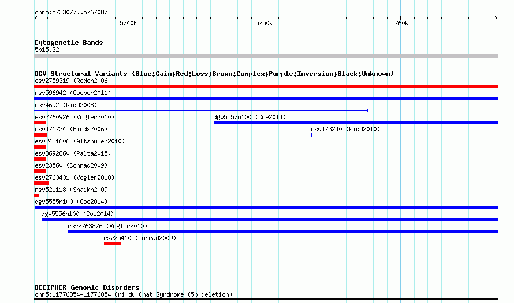The image size is (514, 303).
Task: Click the short red nsv521118 bar
Action: (x=36, y=195)
